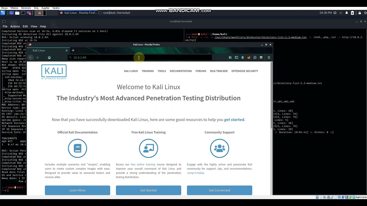The width and height of the screenshot is (367, 206).
Task: Go to Firefox home page icon
Action: click(49, 58)
